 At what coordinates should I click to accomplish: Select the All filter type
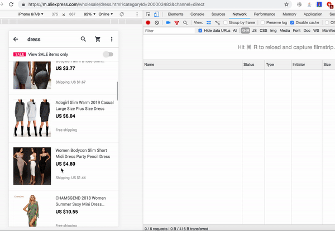pyautogui.click(x=235, y=31)
